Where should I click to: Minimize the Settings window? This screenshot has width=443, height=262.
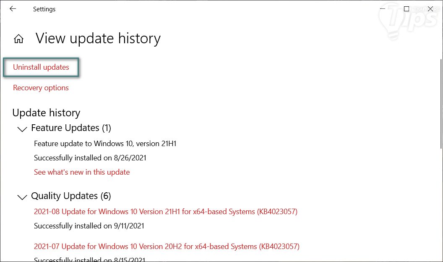click(x=382, y=9)
